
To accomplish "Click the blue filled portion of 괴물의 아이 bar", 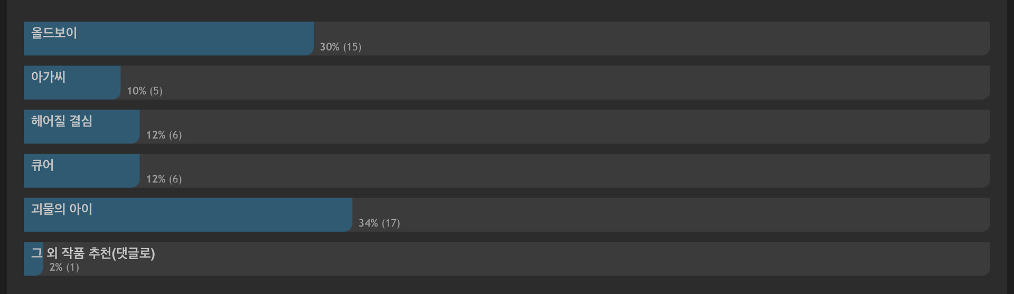I will 188,215.
